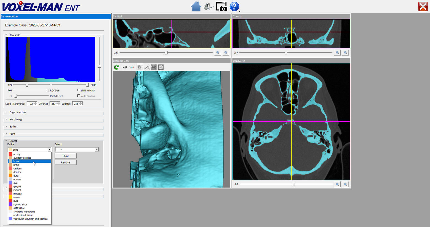Image resolution: width=430 pixels, height=227 pixels.
Task: Zoom out in the Sagittal view
Action: click(x=218, y=53)
